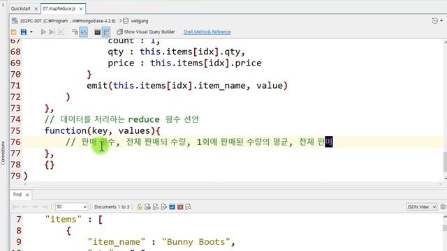
Task: Go to the previous page of results
Action: pyautogui.click(x=25, y=207)
